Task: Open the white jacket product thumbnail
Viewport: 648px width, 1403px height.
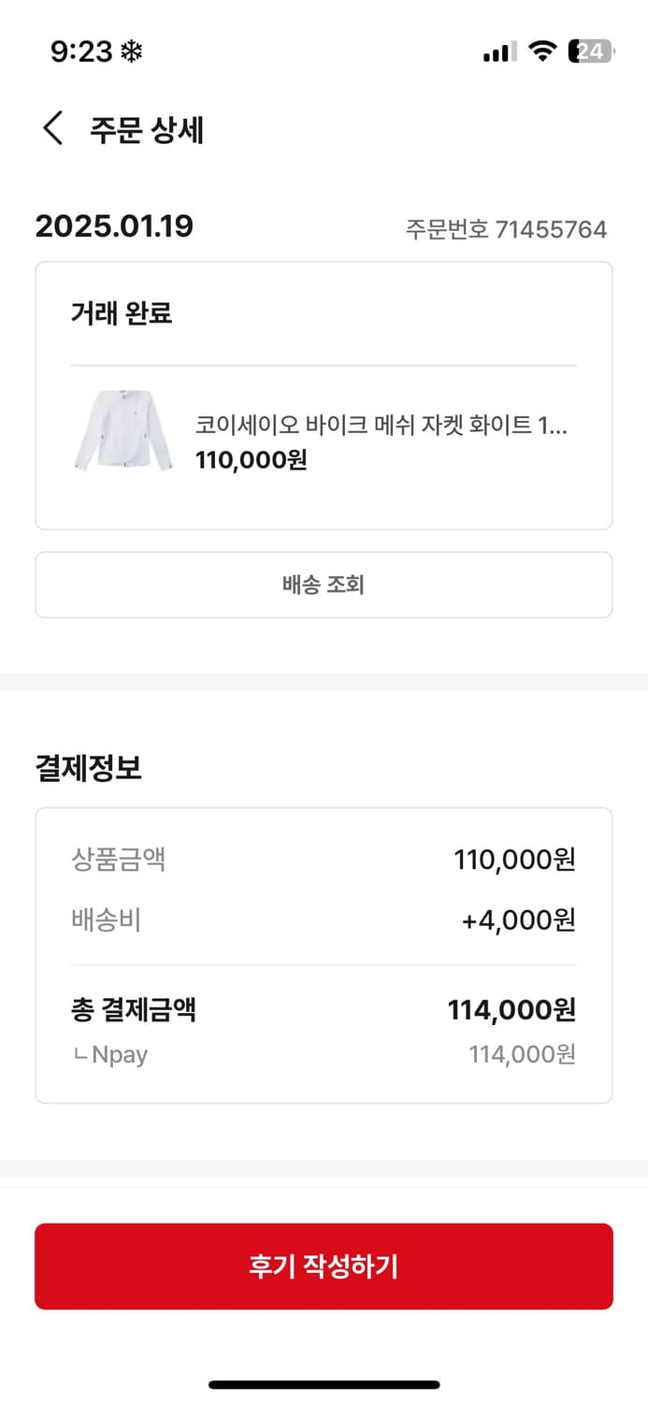Action: point(122,433)
